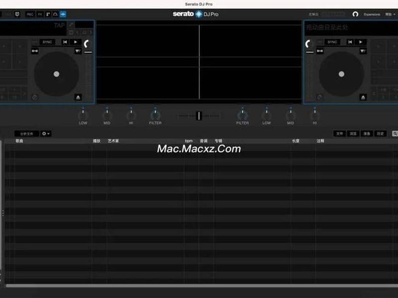398x298 pixels.
Task: Toggle the sampler panel icon
Action: coord(48,14)
